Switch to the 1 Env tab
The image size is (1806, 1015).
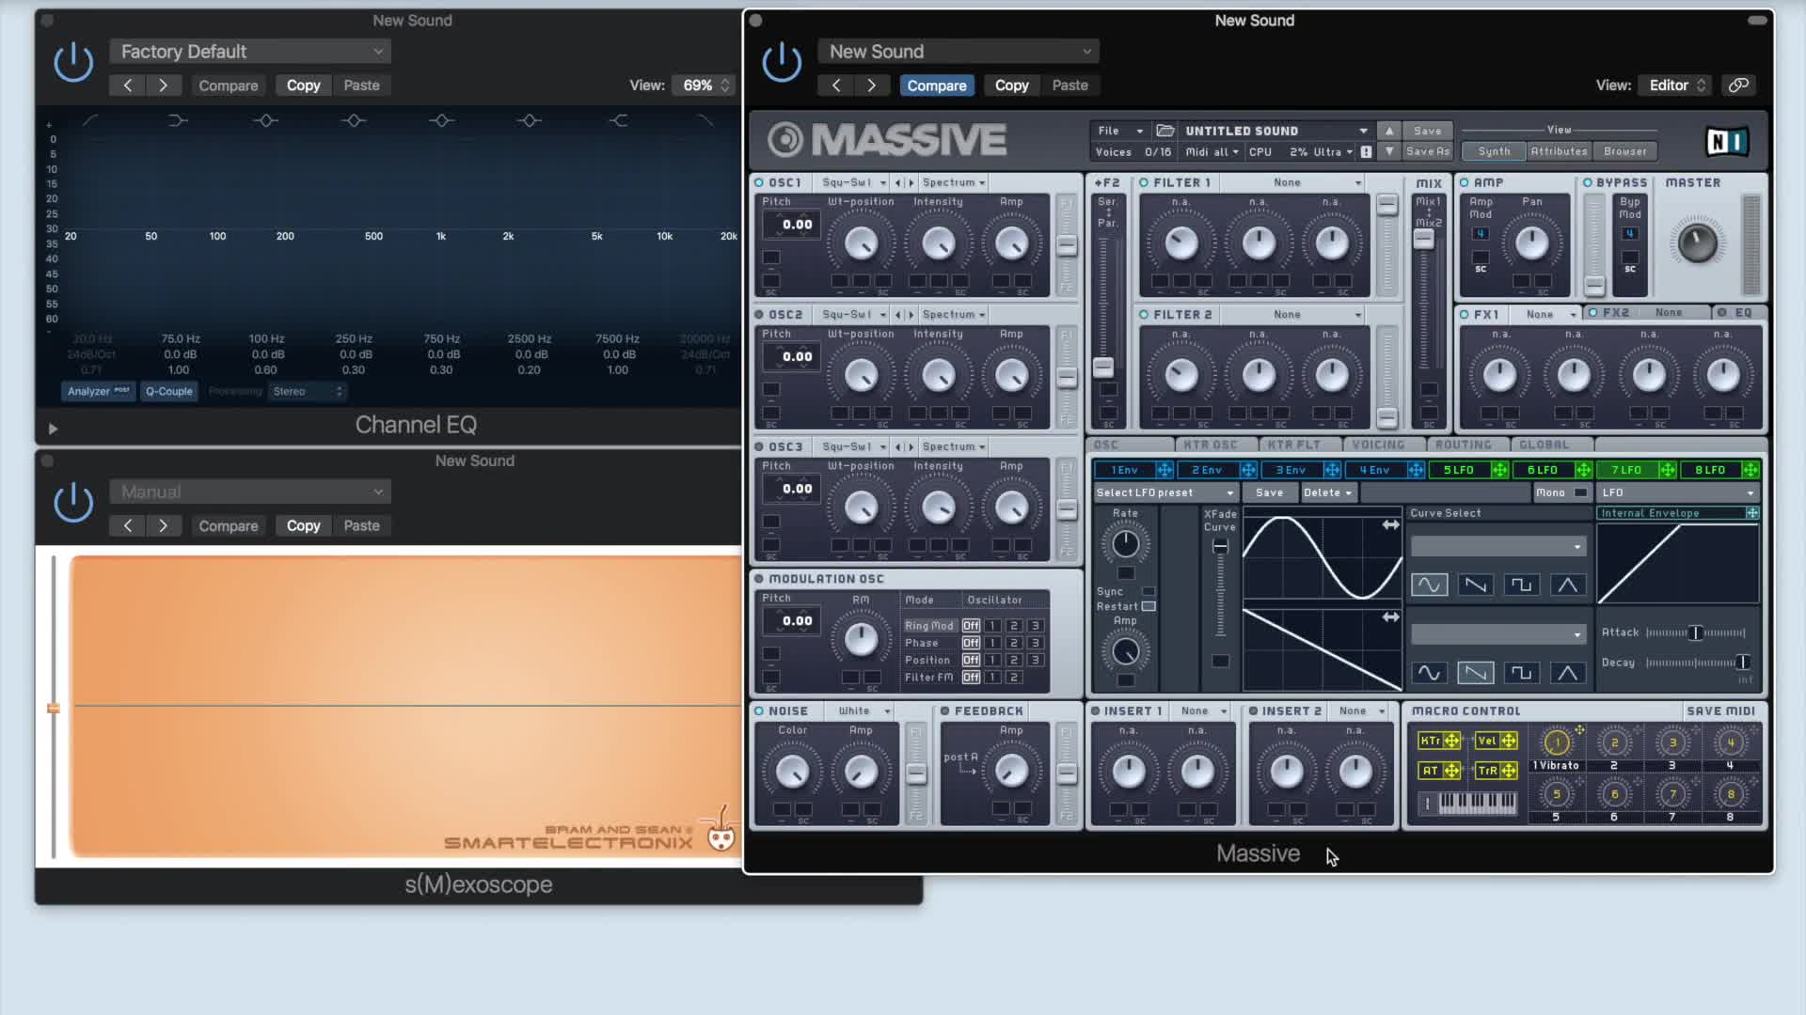click(1125, 470)
